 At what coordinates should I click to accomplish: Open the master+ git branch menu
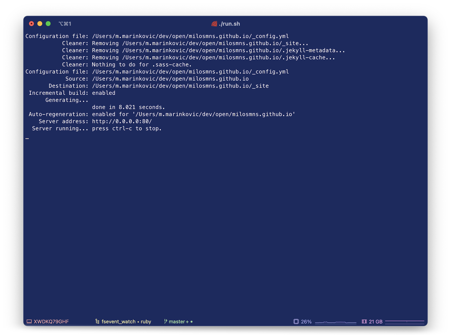pyautogui.click(x=179, y=322)
